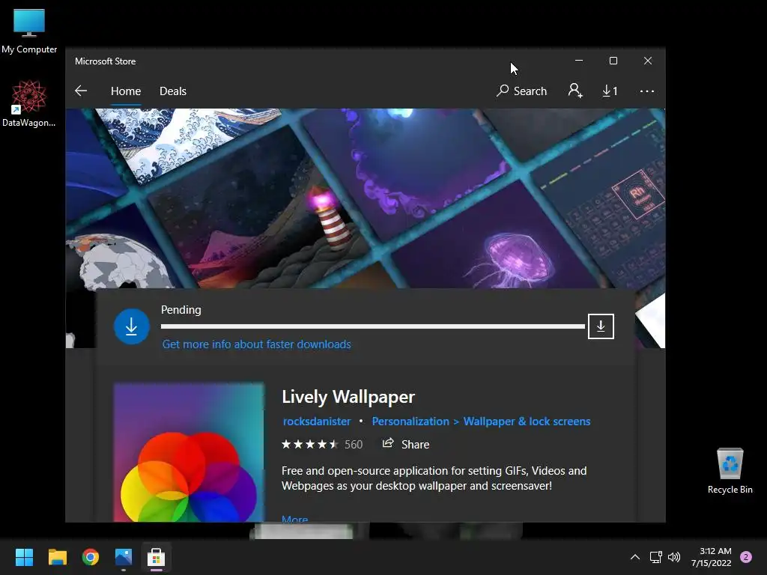Click the Microsoft Store window title

105,61
